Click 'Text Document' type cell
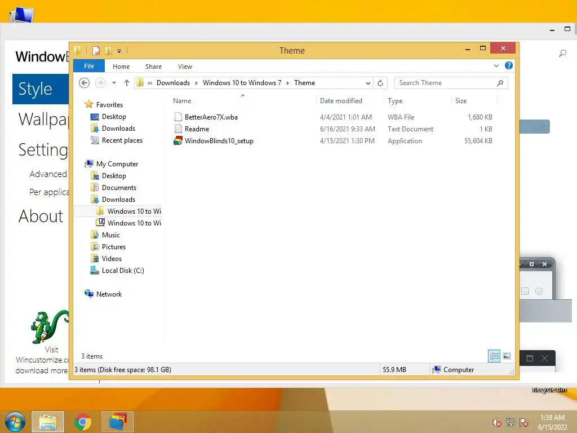577x433 pixels. click(x=410, y=129)
